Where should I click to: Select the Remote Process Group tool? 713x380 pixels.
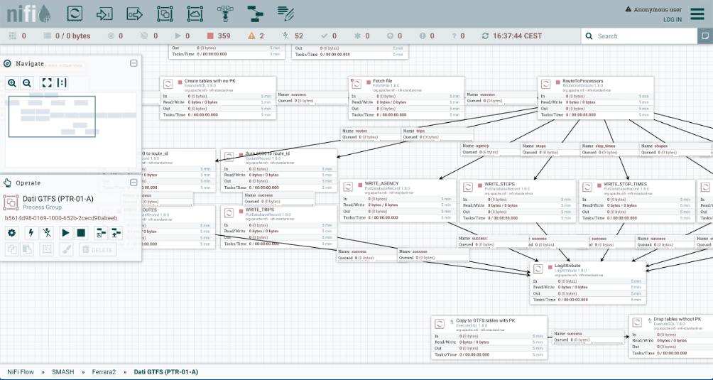click(195, 13)
